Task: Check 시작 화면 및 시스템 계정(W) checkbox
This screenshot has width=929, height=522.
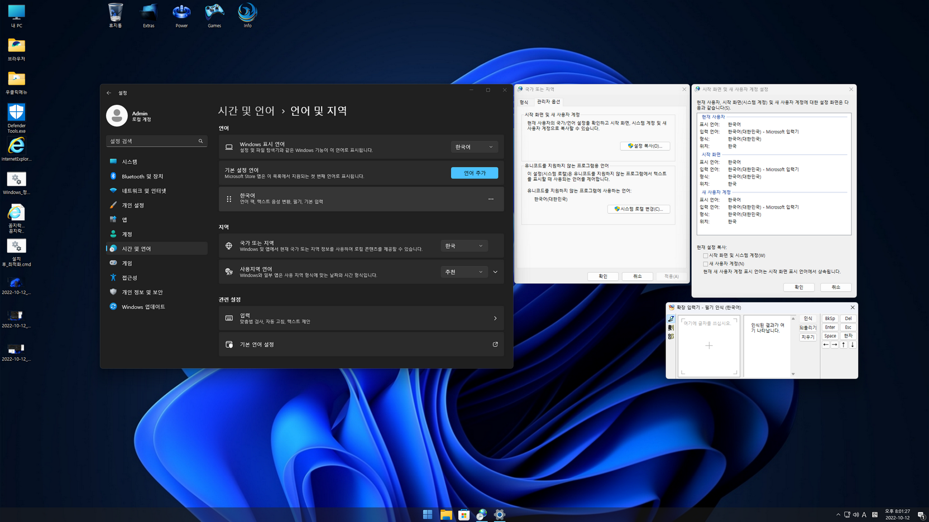Action: pyautogui.click(x=706, y=255)
